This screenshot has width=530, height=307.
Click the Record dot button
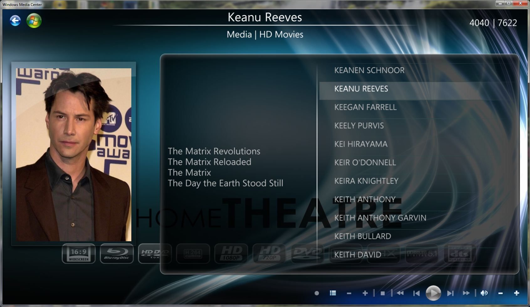click(x=317, y=293)
